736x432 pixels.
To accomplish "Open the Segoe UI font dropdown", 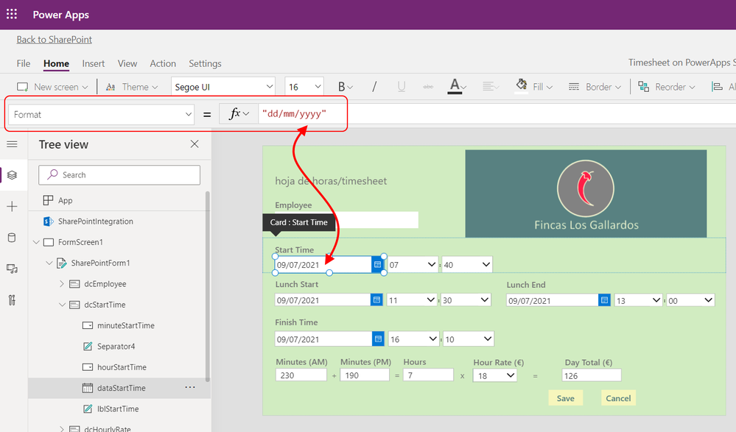I will [x=223, y=87].
